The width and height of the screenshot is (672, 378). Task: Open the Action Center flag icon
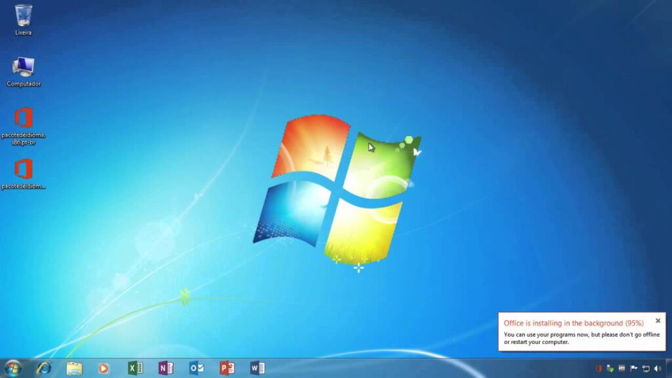tap(634, 369)
